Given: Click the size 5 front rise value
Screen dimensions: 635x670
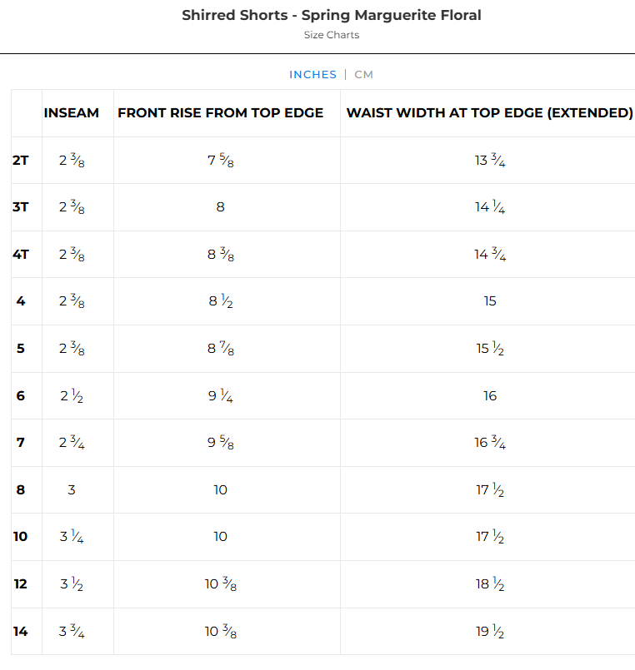Looking at the screenshot, I should (220, 349).
